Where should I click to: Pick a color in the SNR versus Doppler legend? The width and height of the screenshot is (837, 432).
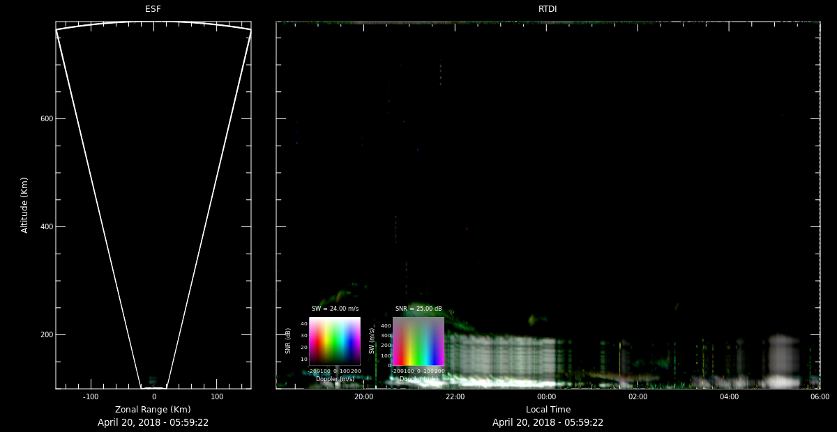[335, 341]
